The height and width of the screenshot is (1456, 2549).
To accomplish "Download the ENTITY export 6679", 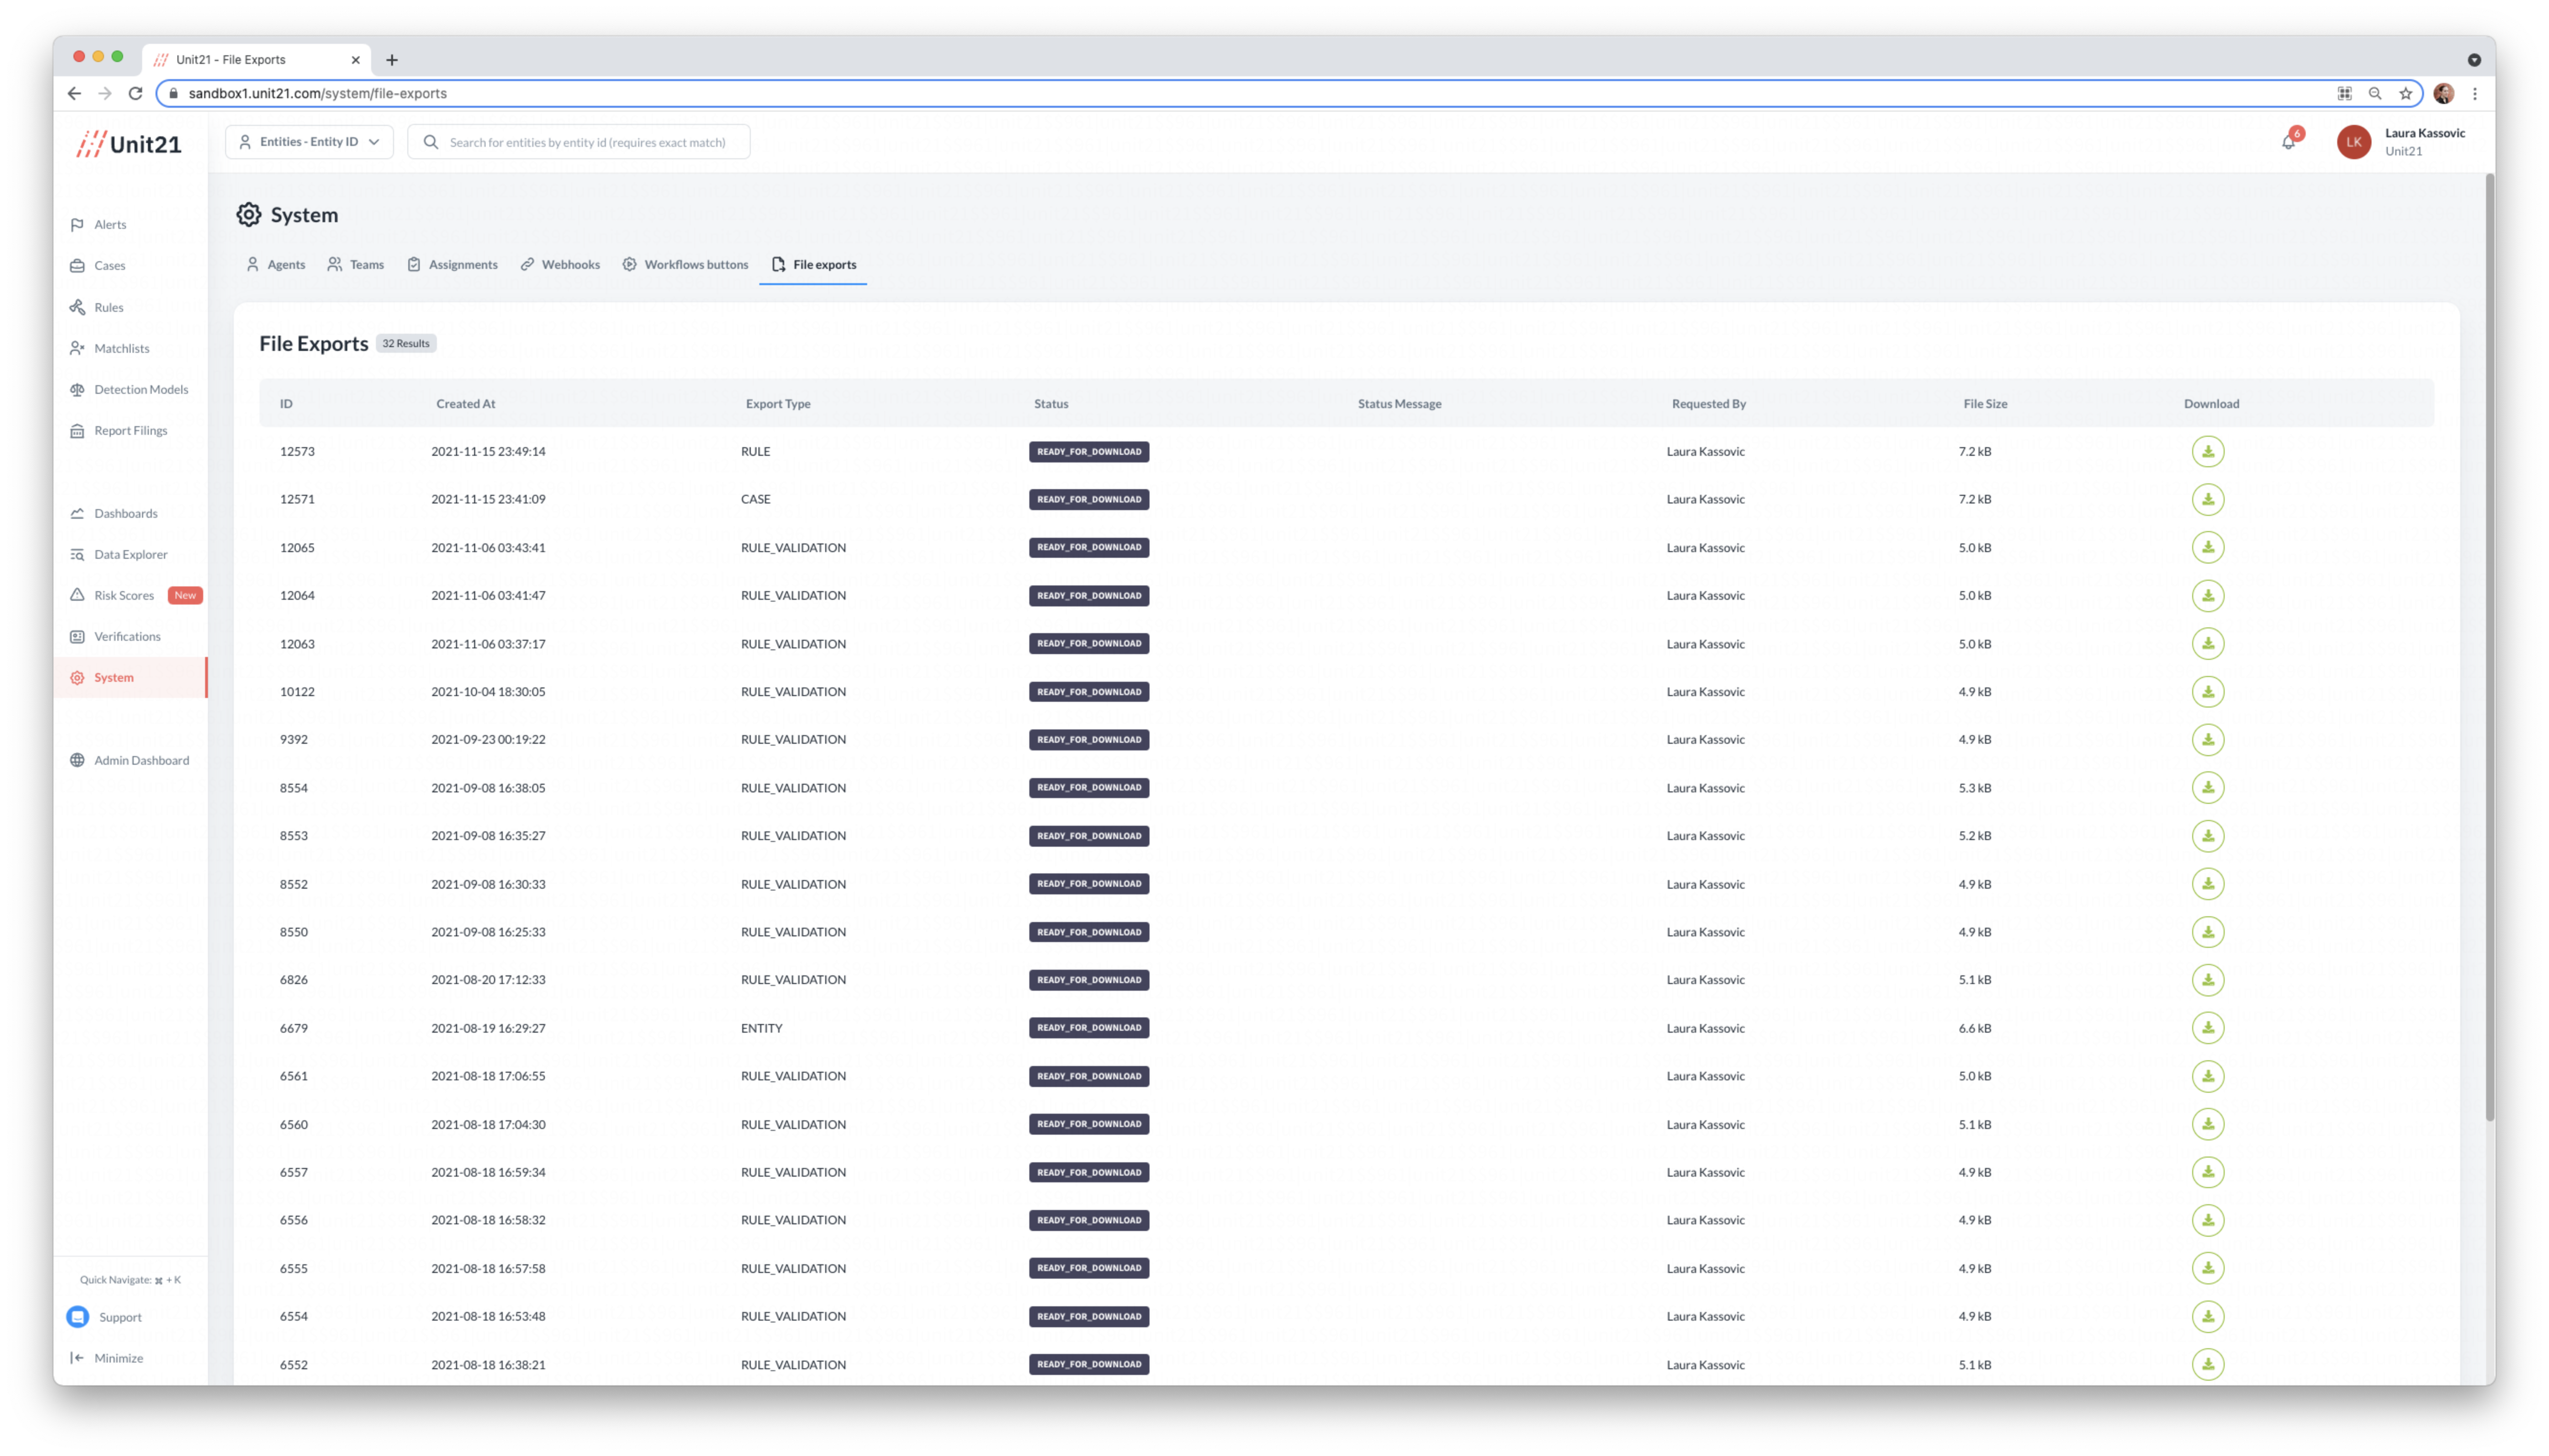I will [2207, 1028].
